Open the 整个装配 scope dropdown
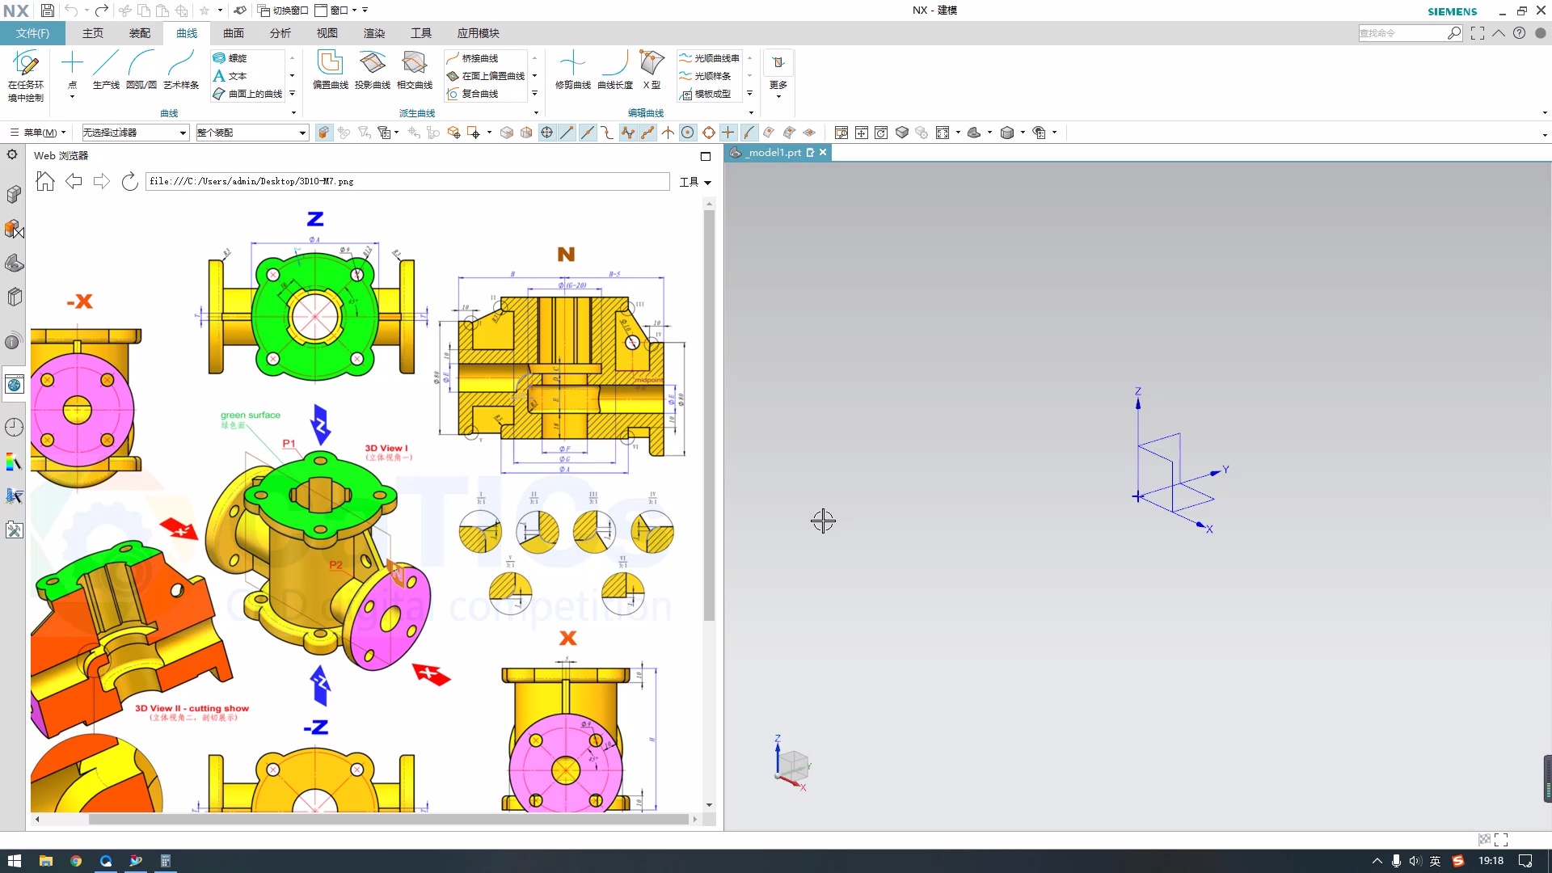This screenshot has height=873, width=1552. 302,133
